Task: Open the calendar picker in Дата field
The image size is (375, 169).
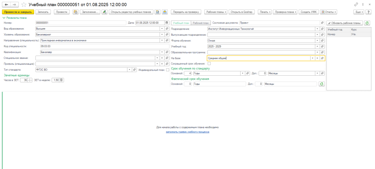Action: 167,23
